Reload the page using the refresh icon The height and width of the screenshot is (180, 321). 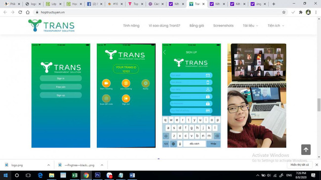coord(20,12)
